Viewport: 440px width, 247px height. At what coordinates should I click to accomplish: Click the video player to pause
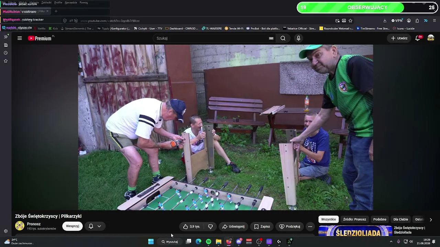[x=225, y=127]
